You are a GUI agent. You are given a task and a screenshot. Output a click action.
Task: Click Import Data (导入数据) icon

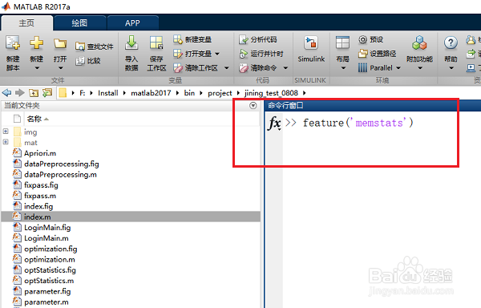(x=131, y=43)
